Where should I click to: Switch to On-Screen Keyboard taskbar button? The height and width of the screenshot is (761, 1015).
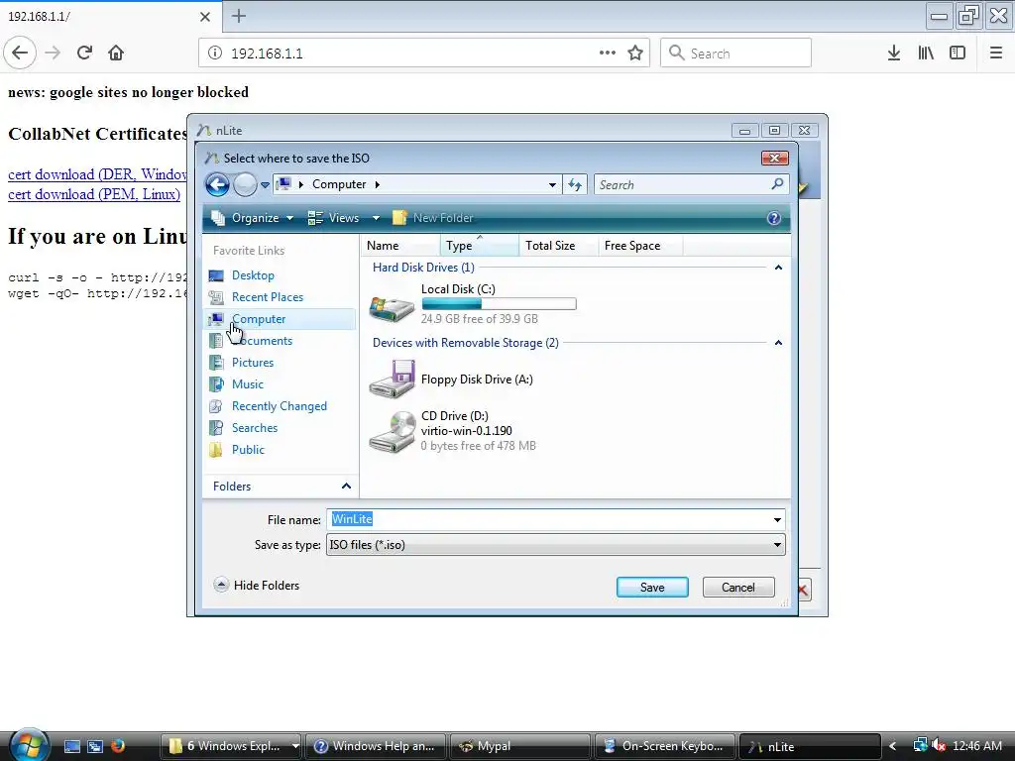pyautogui.click(x=665, y=746)
